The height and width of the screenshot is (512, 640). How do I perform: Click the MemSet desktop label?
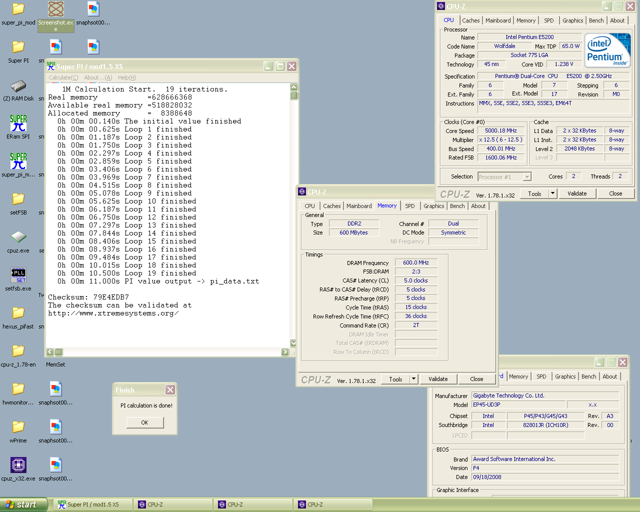coord(55,364)
